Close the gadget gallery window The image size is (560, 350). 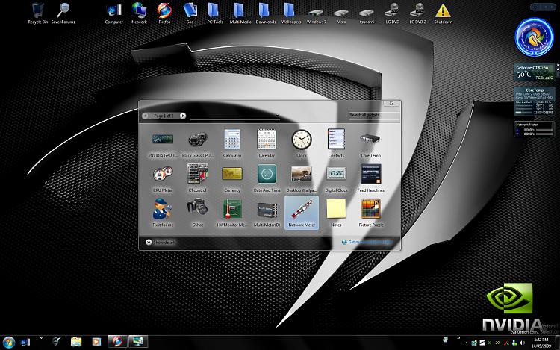coord(391,104)
